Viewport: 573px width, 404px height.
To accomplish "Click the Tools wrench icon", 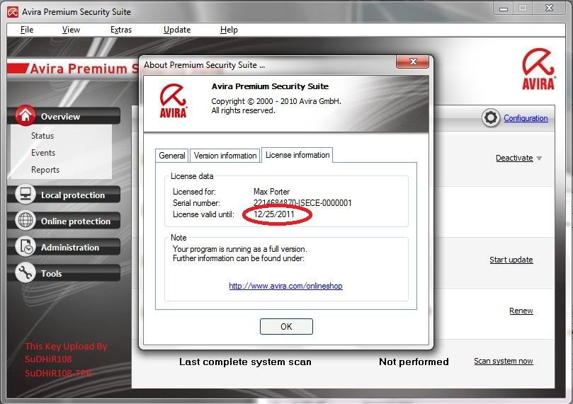I will [x=25, y=273].
